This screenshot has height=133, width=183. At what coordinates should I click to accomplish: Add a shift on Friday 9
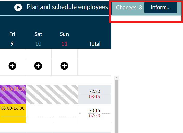coord(12,66)
